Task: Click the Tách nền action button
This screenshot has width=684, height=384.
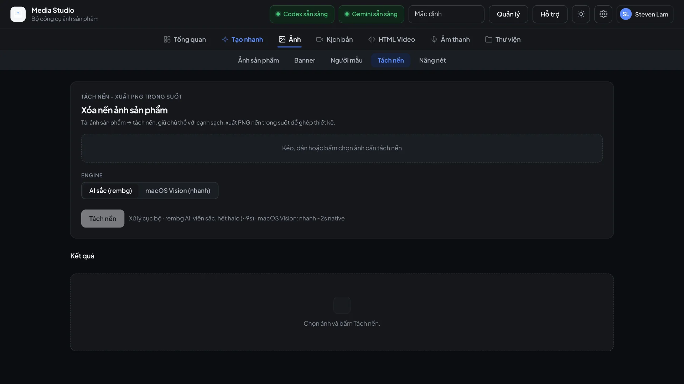Action: (x=103, y=218)
